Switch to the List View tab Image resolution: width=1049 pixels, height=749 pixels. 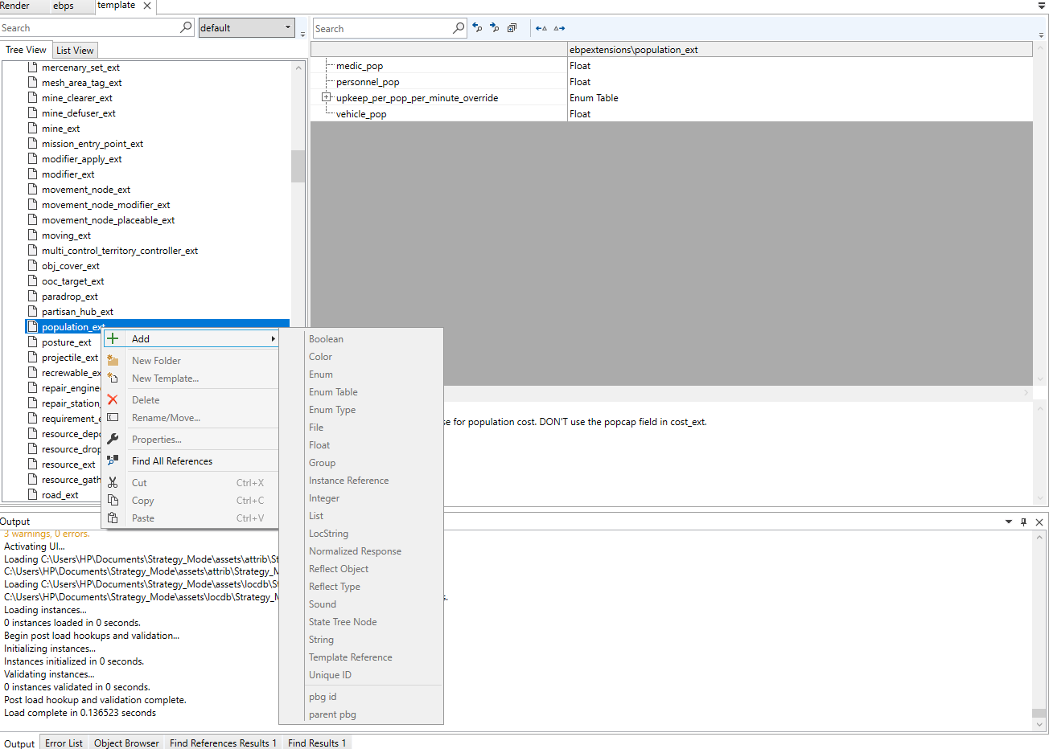point(75,50)
